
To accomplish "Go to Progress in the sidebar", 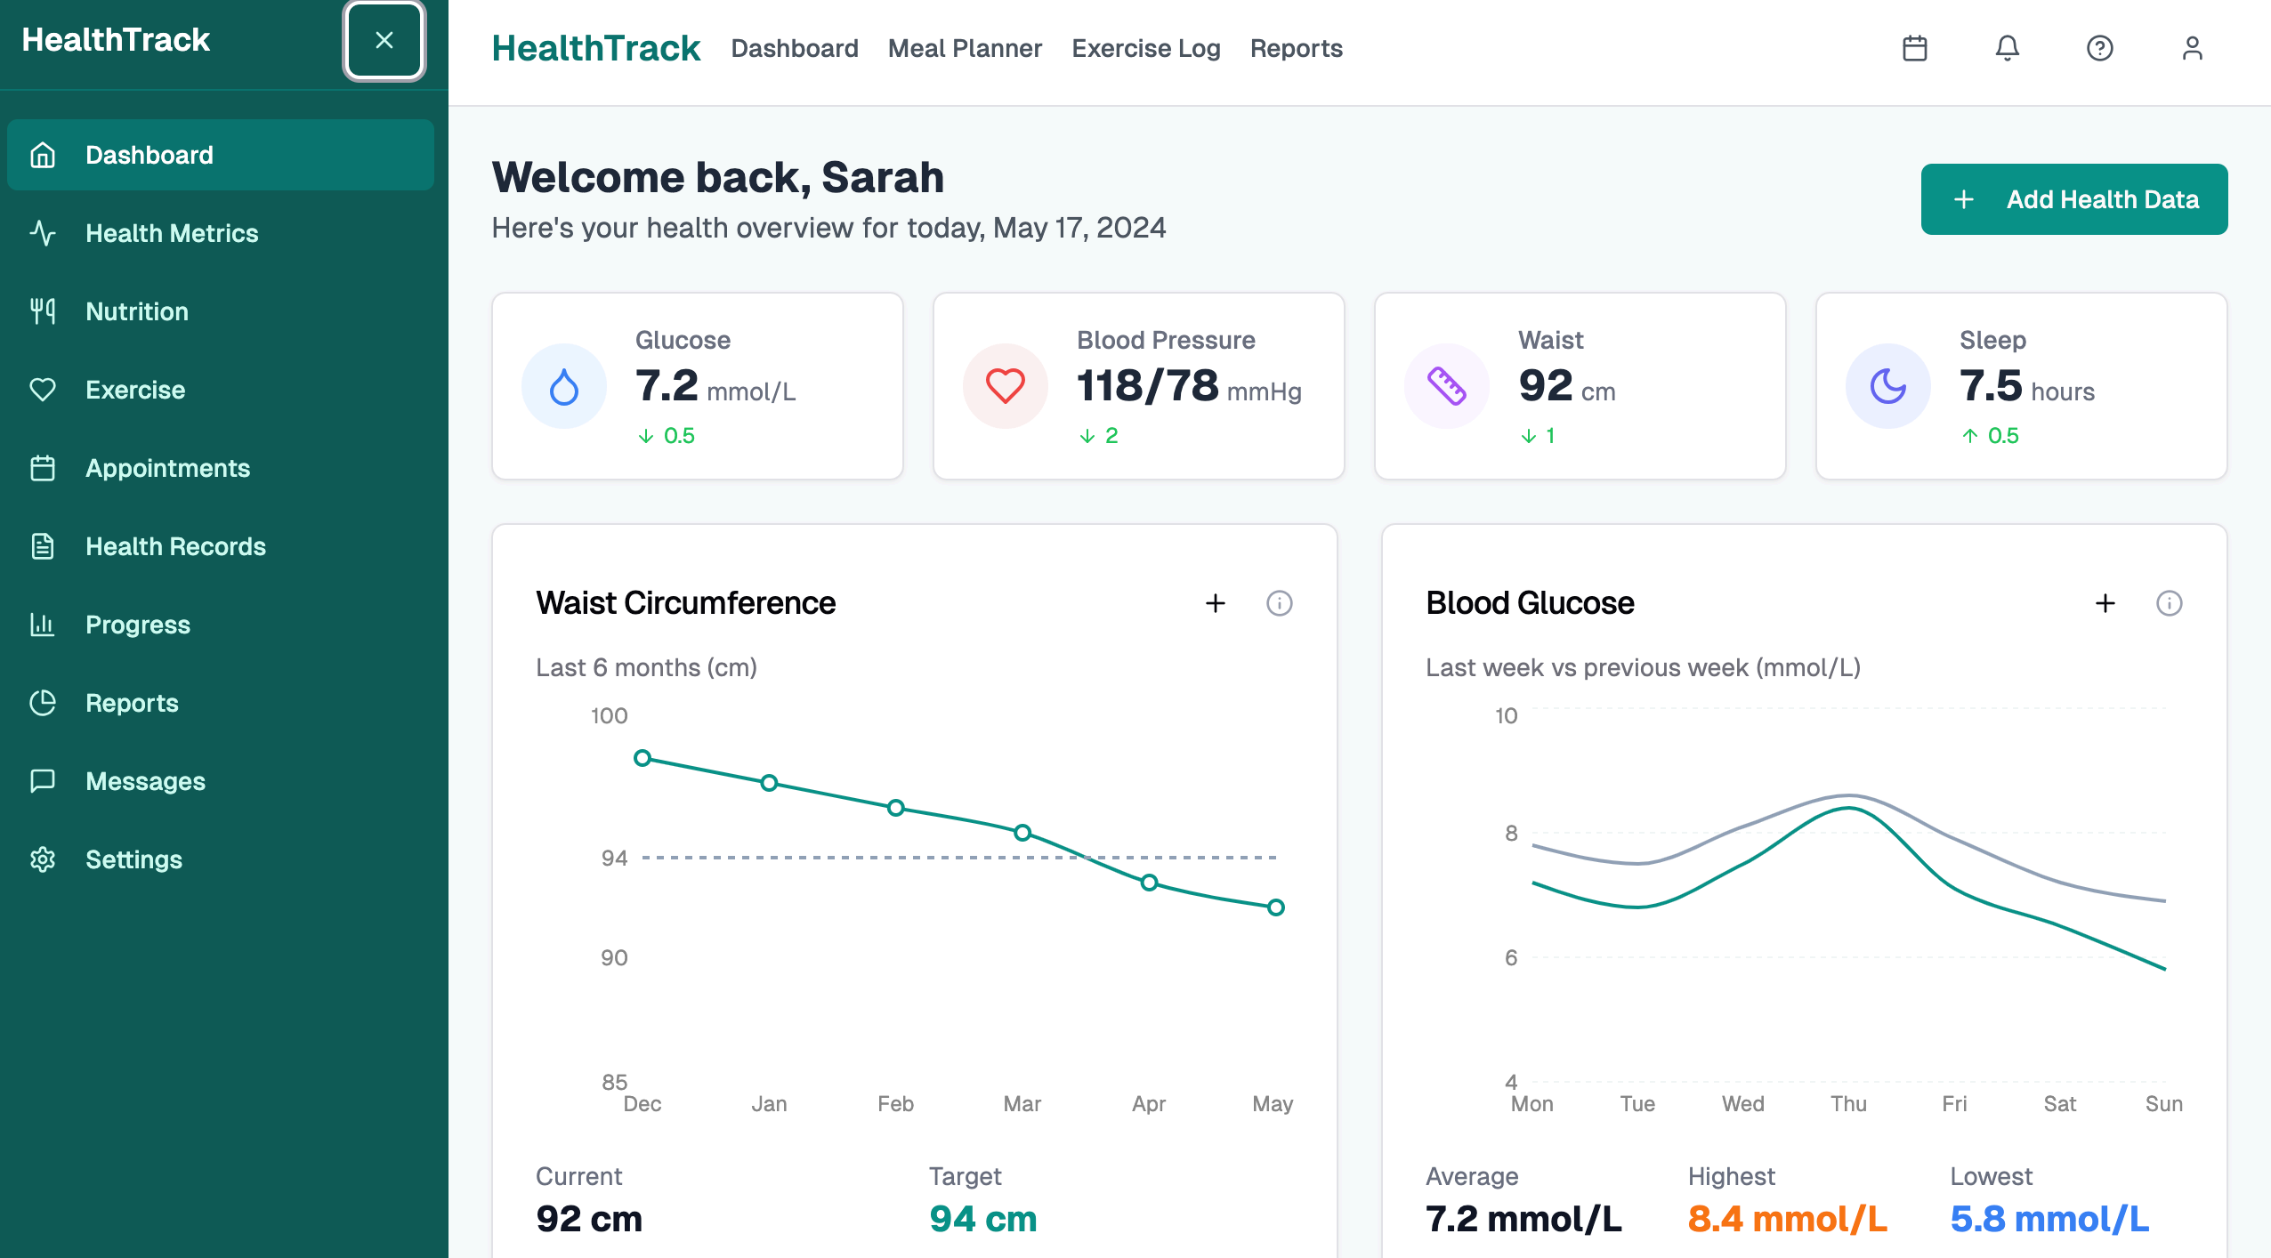I will click(x=221, y=625).
